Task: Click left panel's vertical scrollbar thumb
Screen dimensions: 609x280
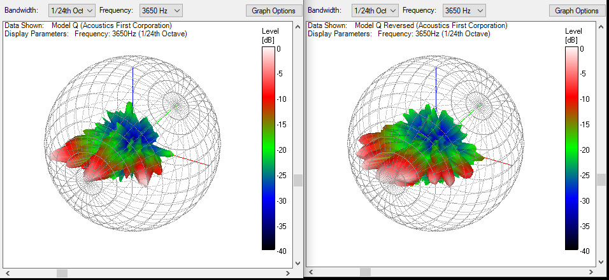Action: [x=297, y=181]
